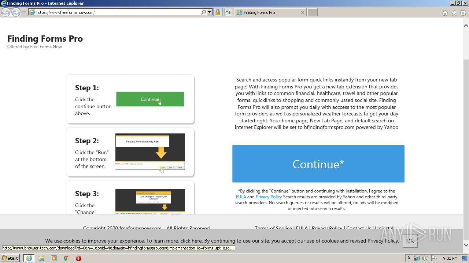The image size is (469, 263).
Task: Open the EULA link under Continue button
Action: [x=241, y=197]
